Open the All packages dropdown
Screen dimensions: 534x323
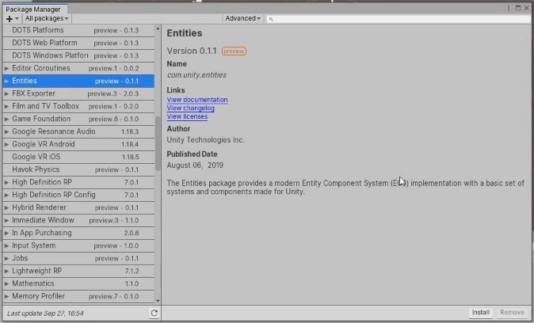[x=47, y=18]
